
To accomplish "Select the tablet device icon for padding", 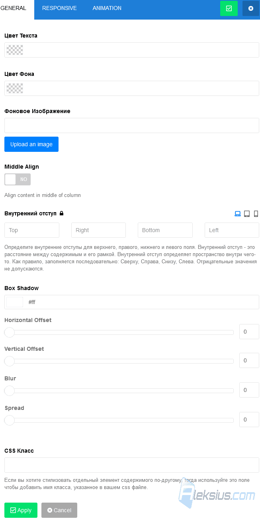I will pos(247,214).
